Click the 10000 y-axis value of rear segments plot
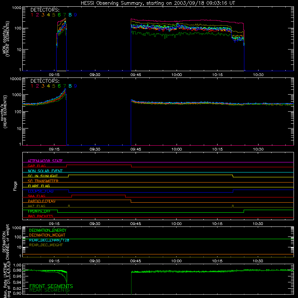The width and height of the screenshot is (298, 298). [16, 79]
